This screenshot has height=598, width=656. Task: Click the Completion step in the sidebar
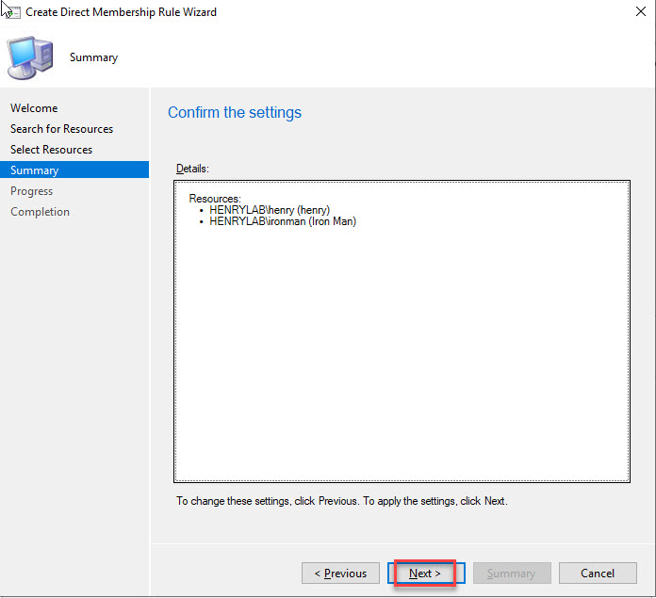[x=40, y=212]
